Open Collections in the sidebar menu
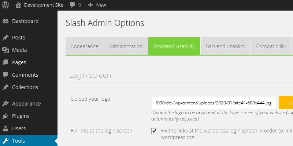The width and height of the screenshot is (293, 146). tap(25, 87)
